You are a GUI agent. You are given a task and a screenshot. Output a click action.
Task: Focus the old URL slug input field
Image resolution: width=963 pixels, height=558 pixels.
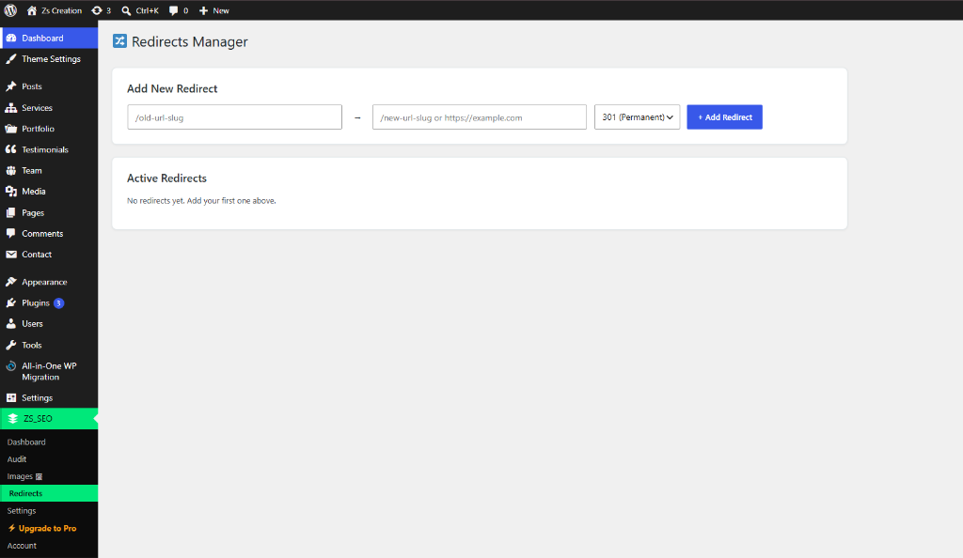point(234,117)
